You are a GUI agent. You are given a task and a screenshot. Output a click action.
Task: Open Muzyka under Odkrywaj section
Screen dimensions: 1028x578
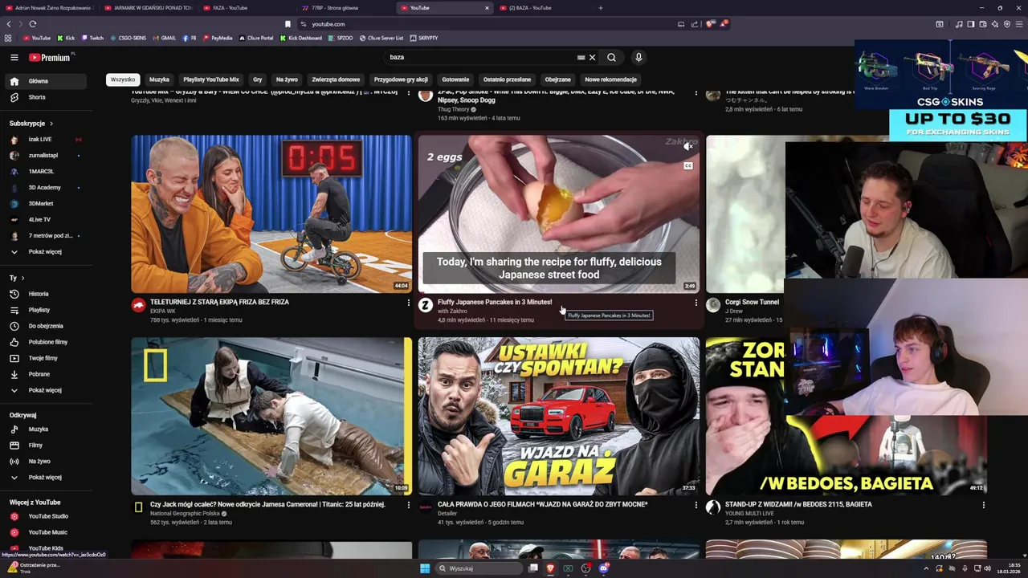click(44, 429)
